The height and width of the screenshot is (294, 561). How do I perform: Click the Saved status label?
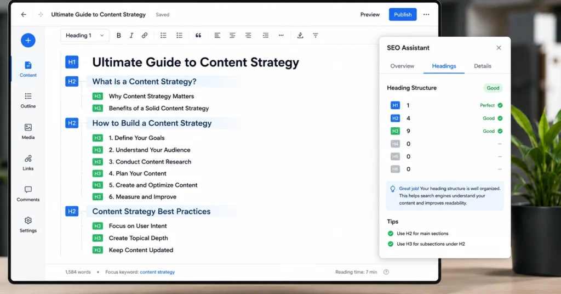coord(162,15)
